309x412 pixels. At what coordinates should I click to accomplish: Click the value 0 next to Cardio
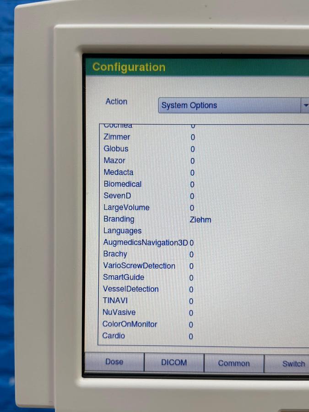(x=191, y=336)
